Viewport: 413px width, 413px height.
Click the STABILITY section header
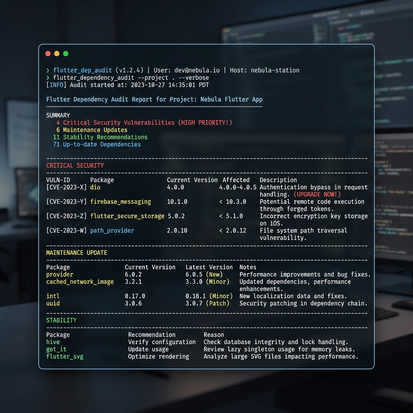61,320
